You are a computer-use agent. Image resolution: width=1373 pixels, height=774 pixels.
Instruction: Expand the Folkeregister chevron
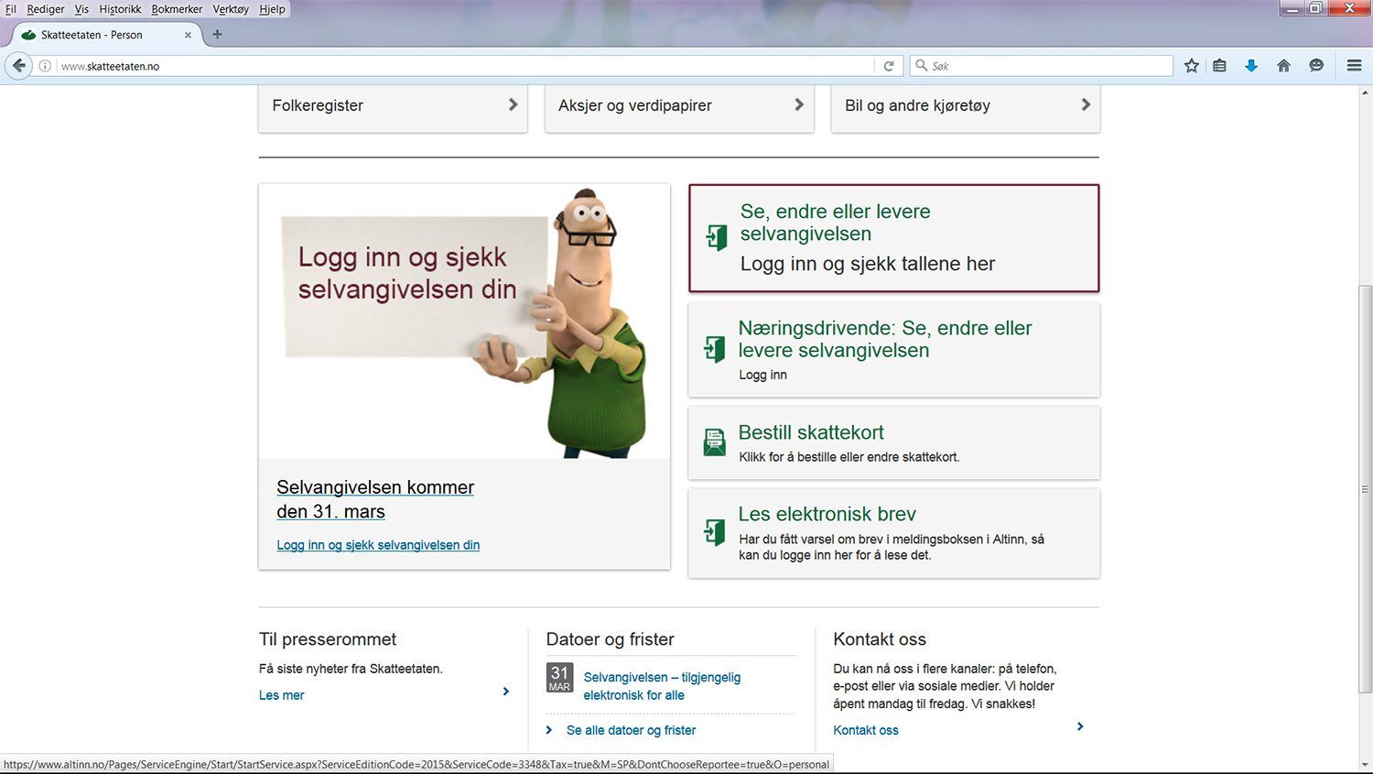click(x=513, y=105)
